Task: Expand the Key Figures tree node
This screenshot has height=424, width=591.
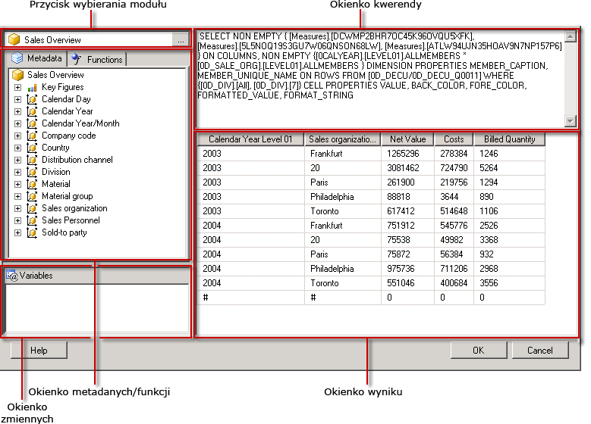Action: tap(17, 87)
